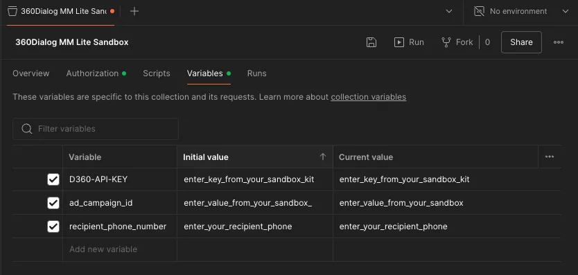Toggle the D360-API-KEY variable checkbox
Image resolution: width=578 pixels, height=275 pixels.
tap(53, 179)
